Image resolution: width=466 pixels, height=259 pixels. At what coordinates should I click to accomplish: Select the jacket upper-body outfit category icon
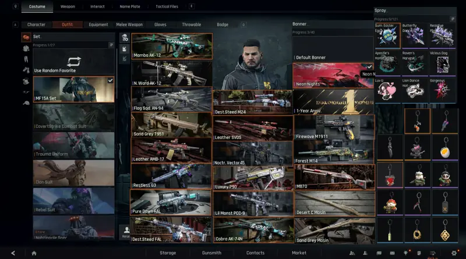(x=26, y=48)
